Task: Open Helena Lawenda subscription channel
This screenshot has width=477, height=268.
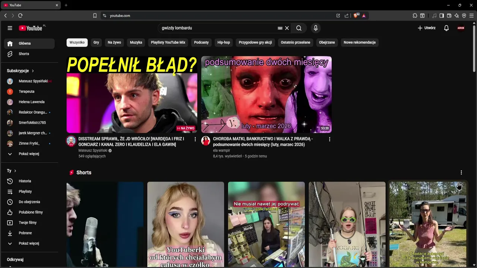Action: (x=29, y=102)
